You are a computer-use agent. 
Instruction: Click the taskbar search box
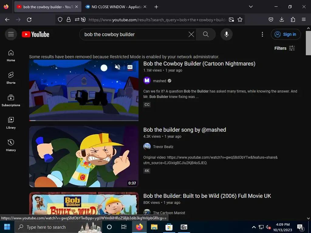(x=58, y=227)
